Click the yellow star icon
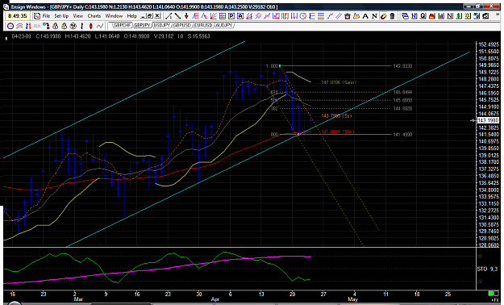The height and width of the screenshot is (305, 504). coord(468,16)
